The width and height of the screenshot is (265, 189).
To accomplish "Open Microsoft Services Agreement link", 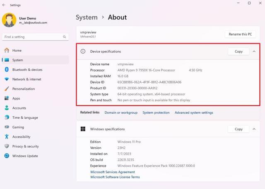I will coord(113,172).
